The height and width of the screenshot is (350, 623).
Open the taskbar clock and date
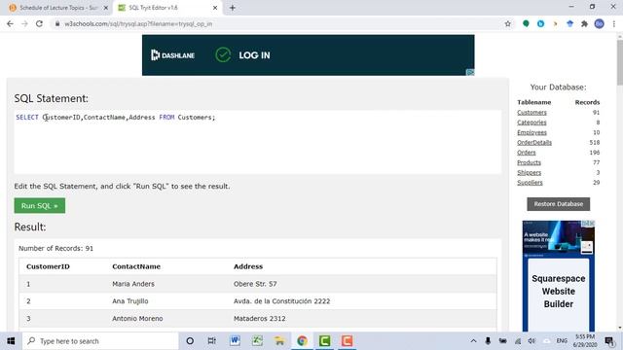584,341
